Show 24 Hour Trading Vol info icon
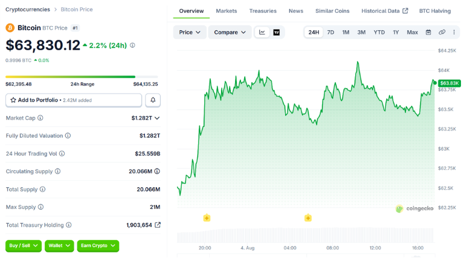This screenshot has height=261, width=464. pos(62,153)
